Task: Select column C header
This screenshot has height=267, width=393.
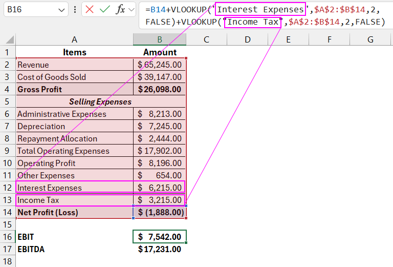Action: point(207,39)
